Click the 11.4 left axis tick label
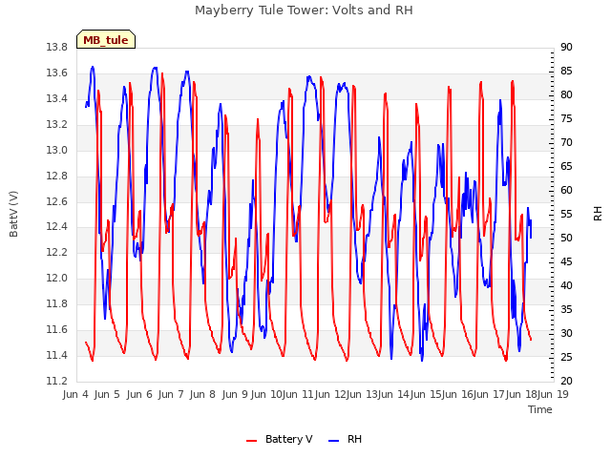The width and height of the screenshot is (611, 458). pos(57,355)
